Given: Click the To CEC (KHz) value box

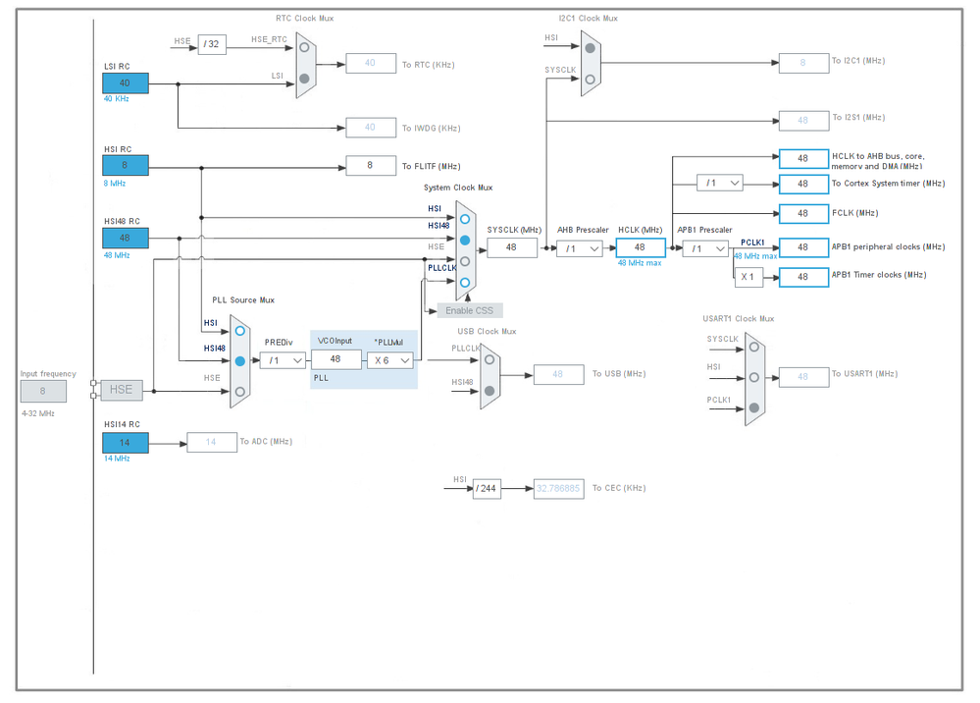Looking at the screenshot, I should [559, 489].
